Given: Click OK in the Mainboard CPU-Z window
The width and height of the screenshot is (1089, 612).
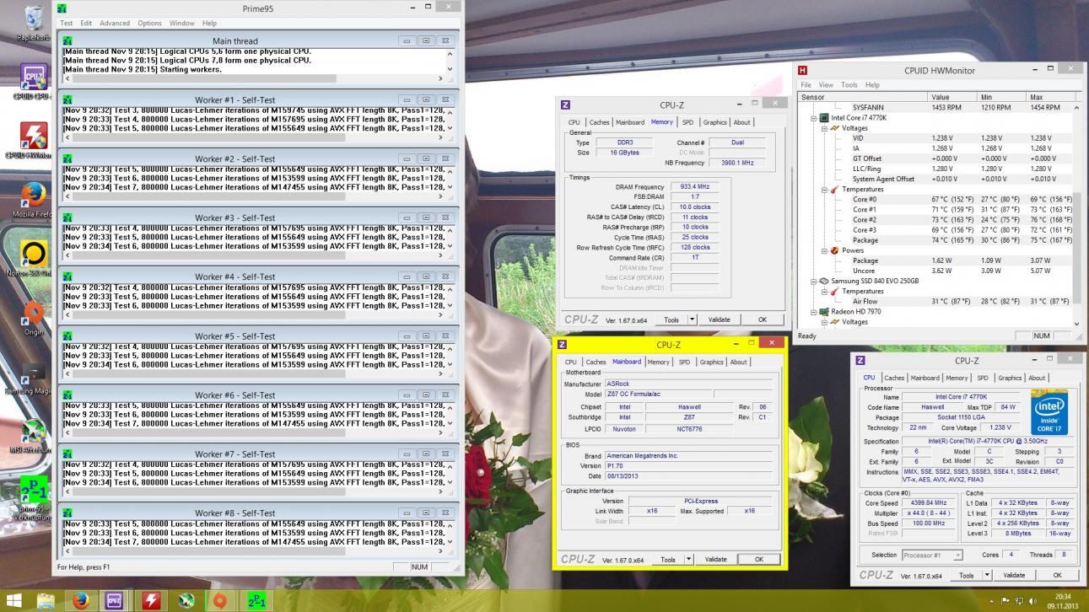Looking at the screenshot, I should (758, 559).
